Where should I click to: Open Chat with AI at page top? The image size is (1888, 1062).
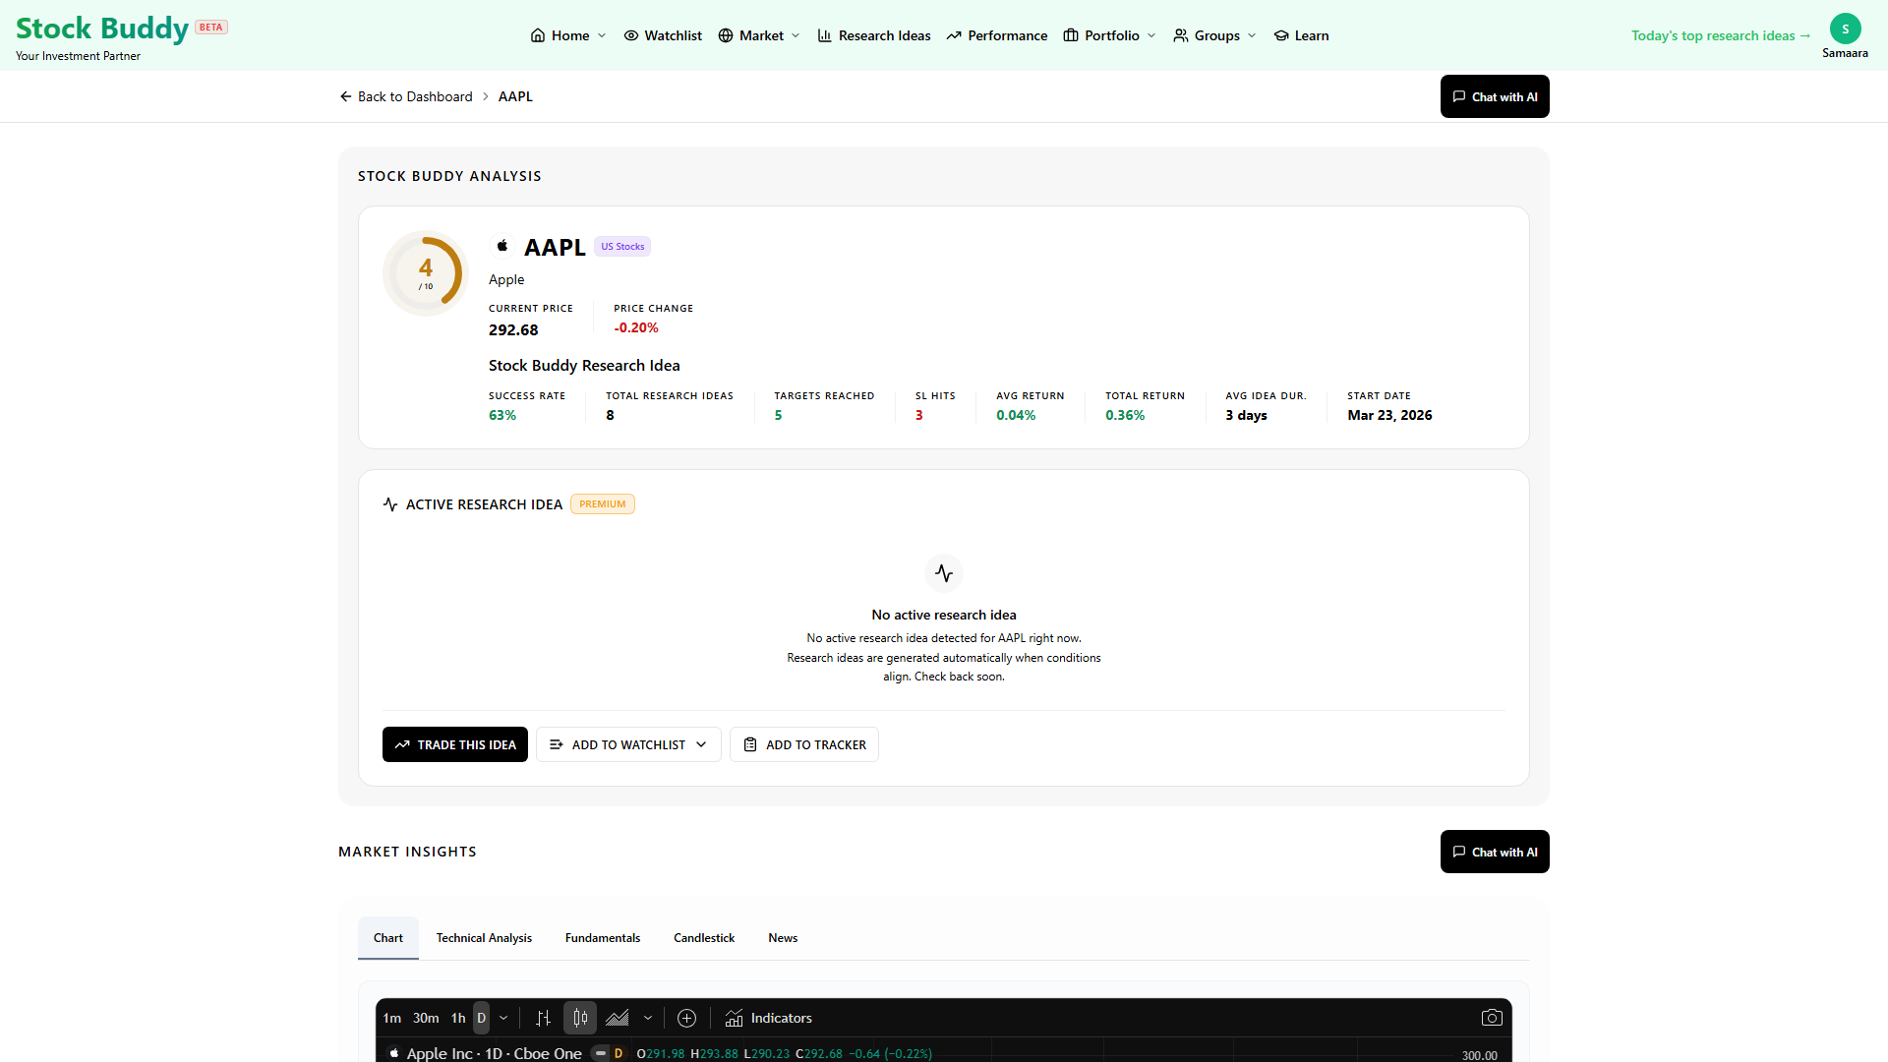click(1495, 96)
